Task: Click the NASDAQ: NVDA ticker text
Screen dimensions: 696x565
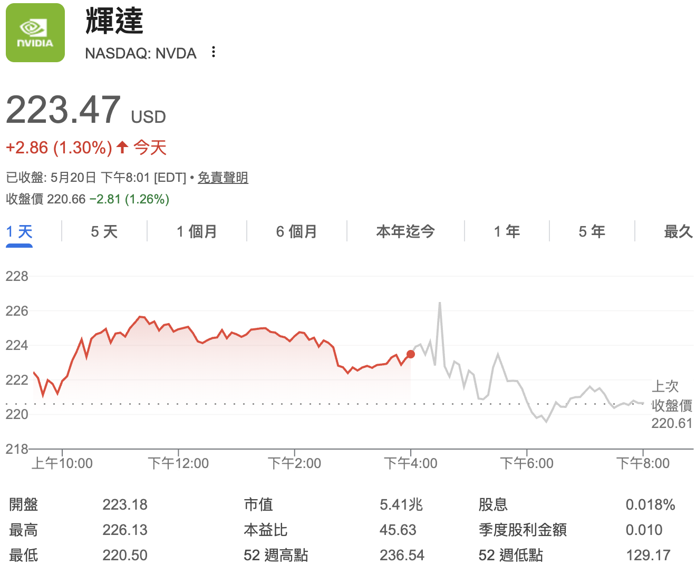Action: pyautogui.click(x=141, y=53)
